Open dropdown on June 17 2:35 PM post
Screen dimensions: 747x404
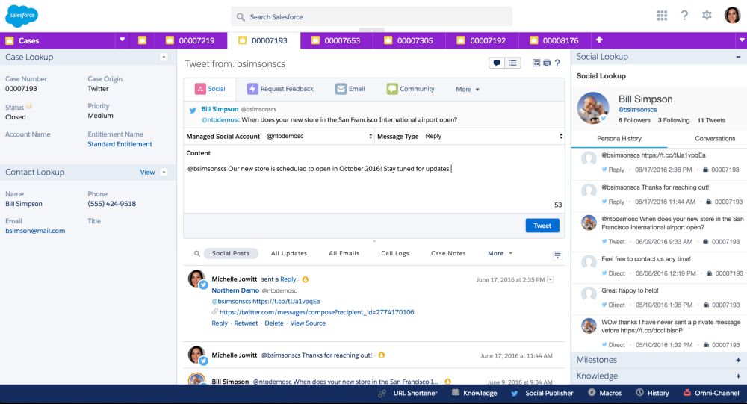click(x=551, y=279)
